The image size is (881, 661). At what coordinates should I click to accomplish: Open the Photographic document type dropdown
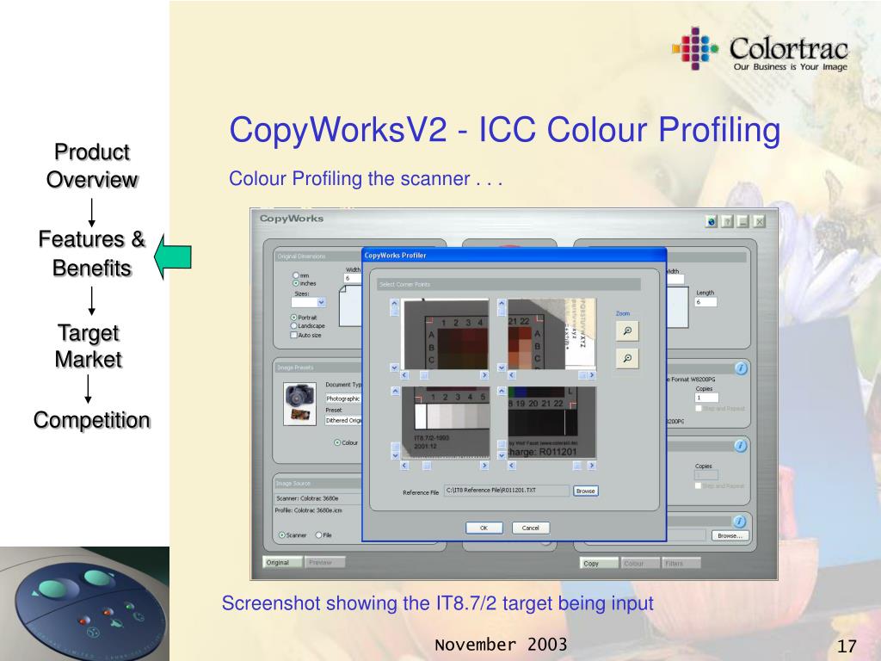tap(343, 398)
